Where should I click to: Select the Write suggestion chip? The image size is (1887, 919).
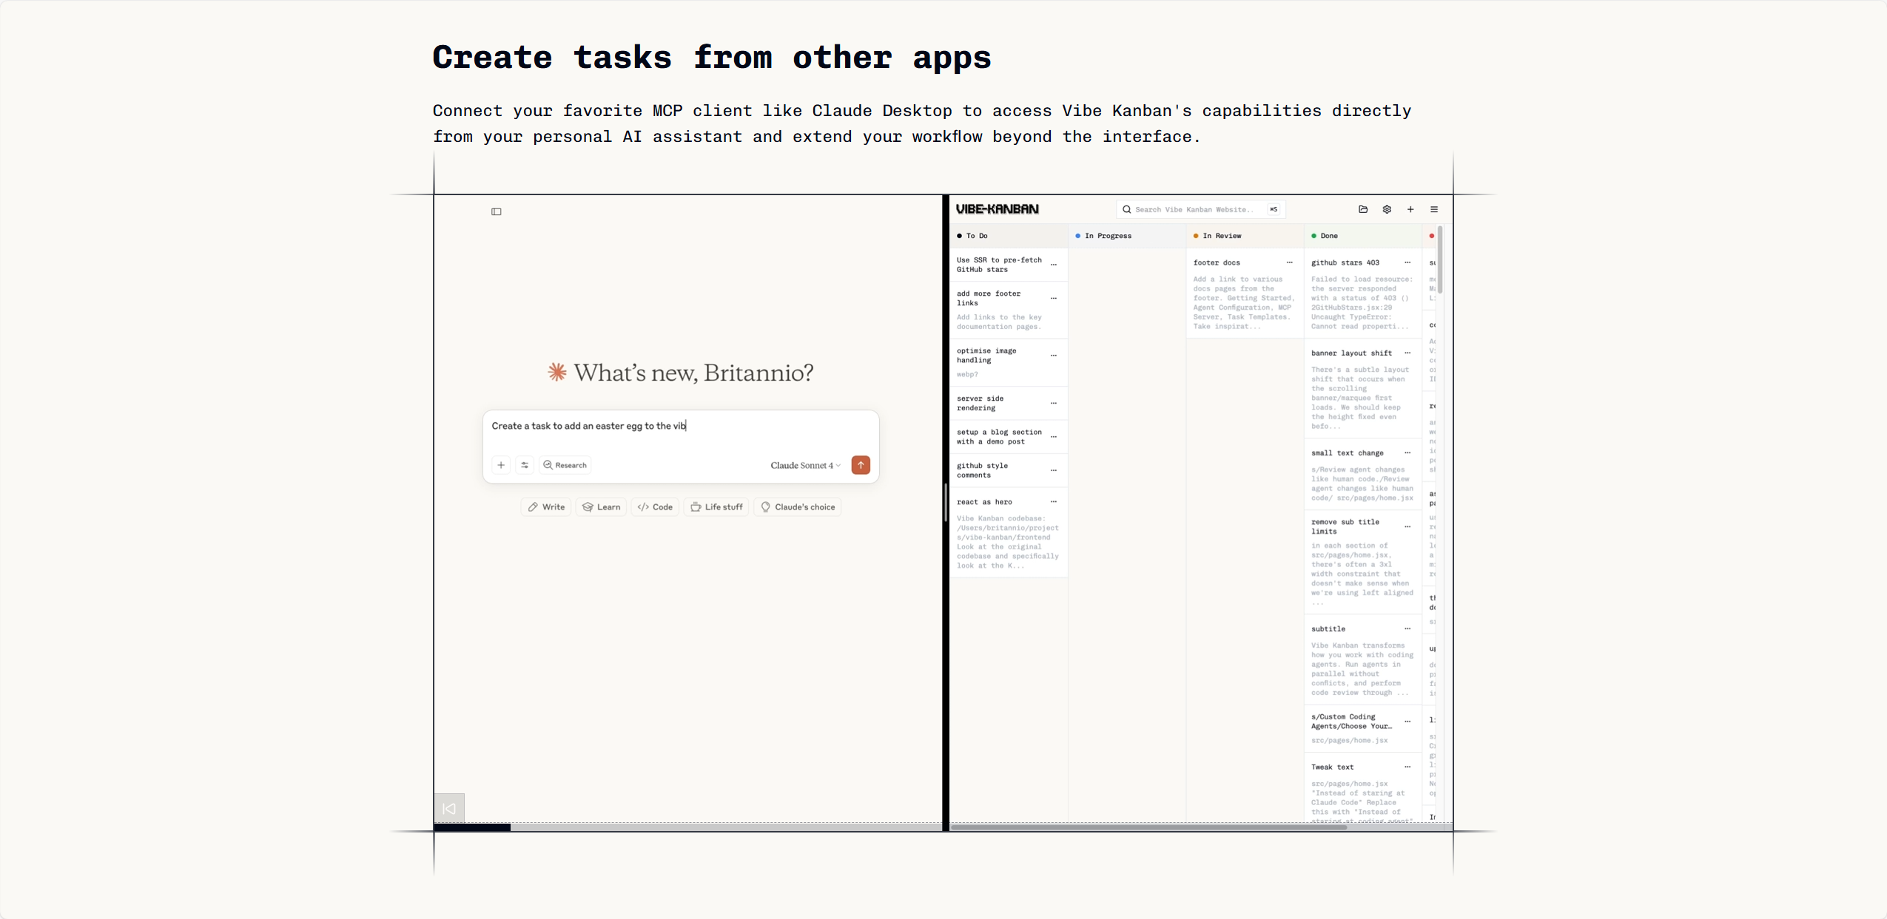546,507
